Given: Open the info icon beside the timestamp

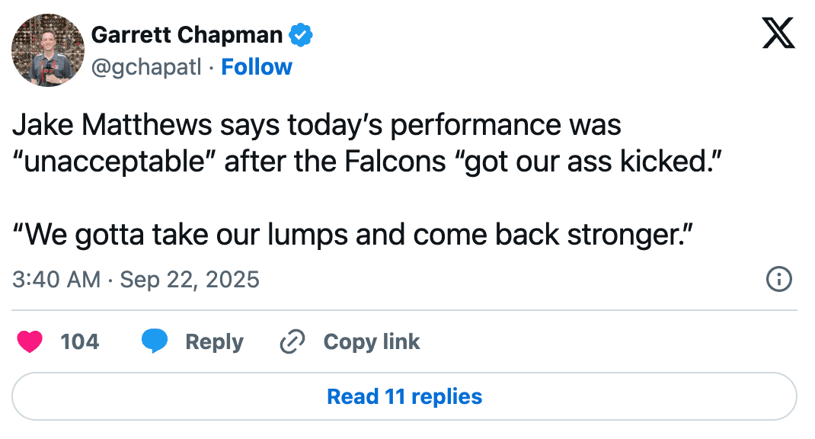Looking at the screenshot, I should (778, 280).
